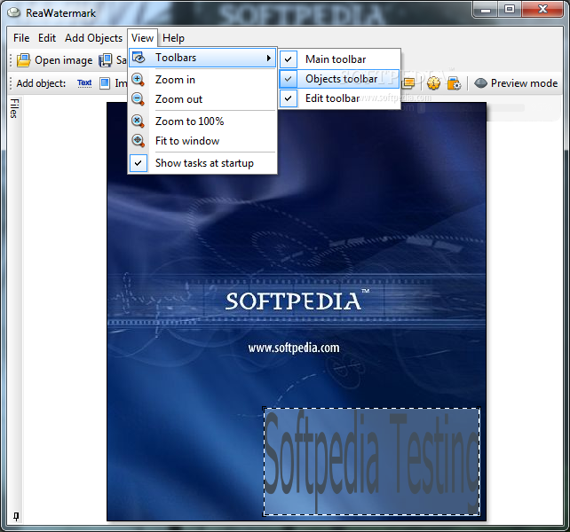Click the Objects toolbar submenu label
The height and width of the screenshot is (532, 570).
click(341, 79)
